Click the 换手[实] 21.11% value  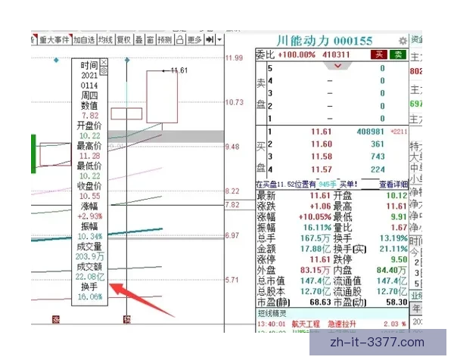point(393,249)
